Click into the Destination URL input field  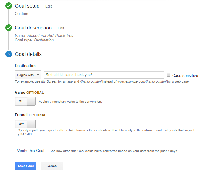[x=103, y=75]
